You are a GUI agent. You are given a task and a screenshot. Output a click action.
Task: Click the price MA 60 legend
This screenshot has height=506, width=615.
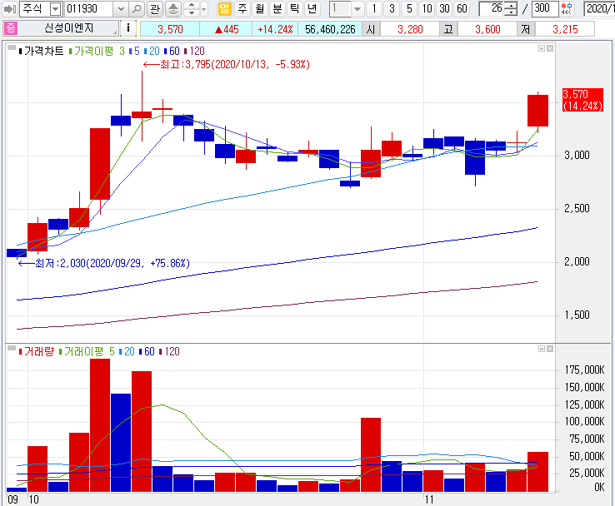(172, 51)
